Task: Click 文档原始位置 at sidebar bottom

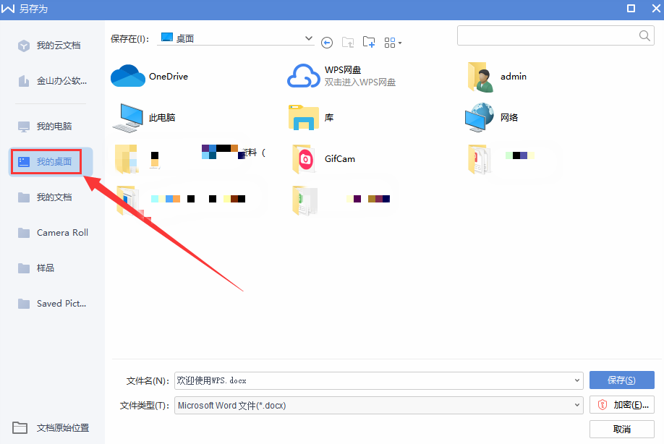Action: click(51, 428)
